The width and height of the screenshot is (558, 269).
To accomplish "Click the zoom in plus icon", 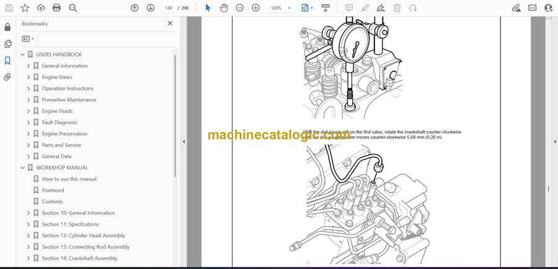I will click(255, 8).
